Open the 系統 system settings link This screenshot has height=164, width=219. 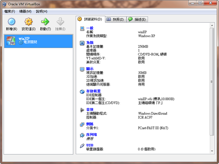[90, 42]
